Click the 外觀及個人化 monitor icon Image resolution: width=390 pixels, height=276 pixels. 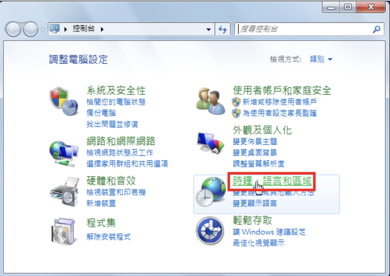pyautogui.click(x=211, y=143)
